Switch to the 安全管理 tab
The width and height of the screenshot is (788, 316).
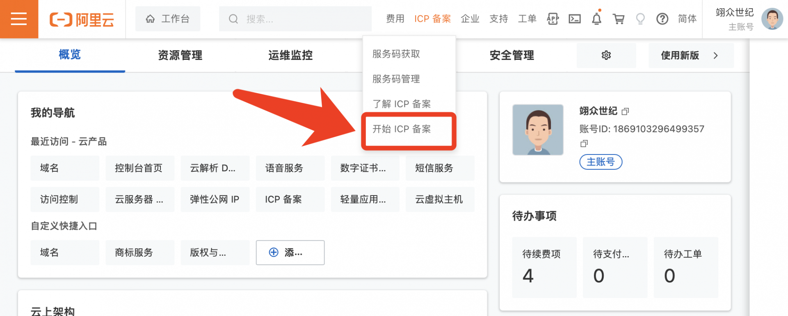pyautogui.click(x=512, y=55)
